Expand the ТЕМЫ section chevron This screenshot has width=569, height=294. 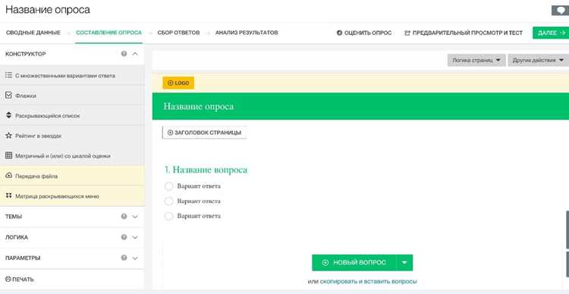(x=135, y=217)
